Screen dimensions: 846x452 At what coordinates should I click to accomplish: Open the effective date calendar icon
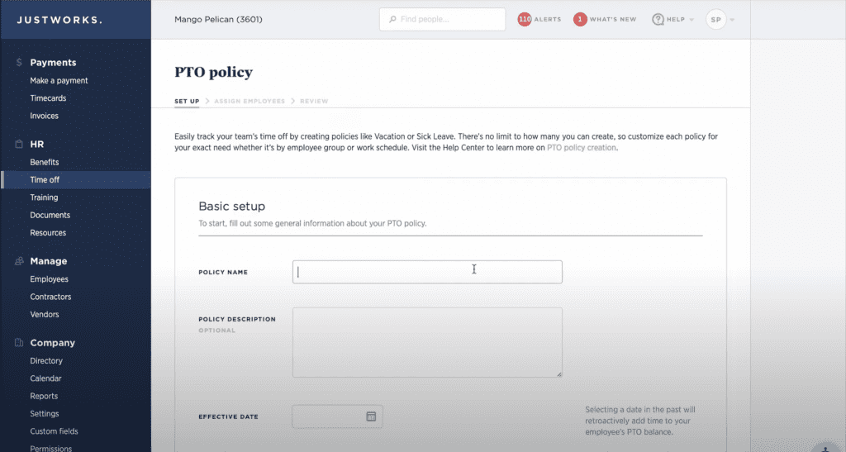coord(371,416)
